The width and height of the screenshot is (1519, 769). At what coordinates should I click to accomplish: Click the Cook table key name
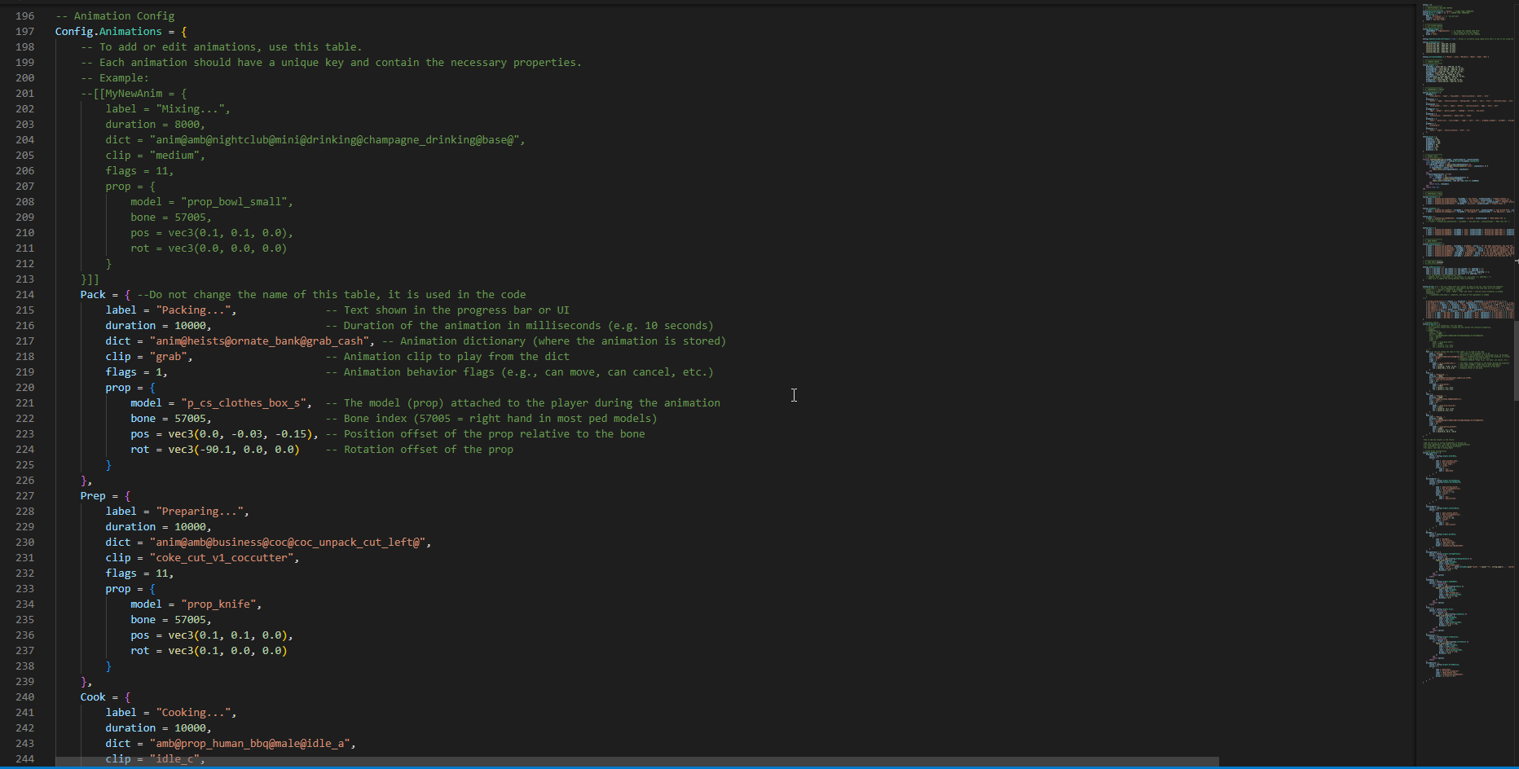pos(93,697)
